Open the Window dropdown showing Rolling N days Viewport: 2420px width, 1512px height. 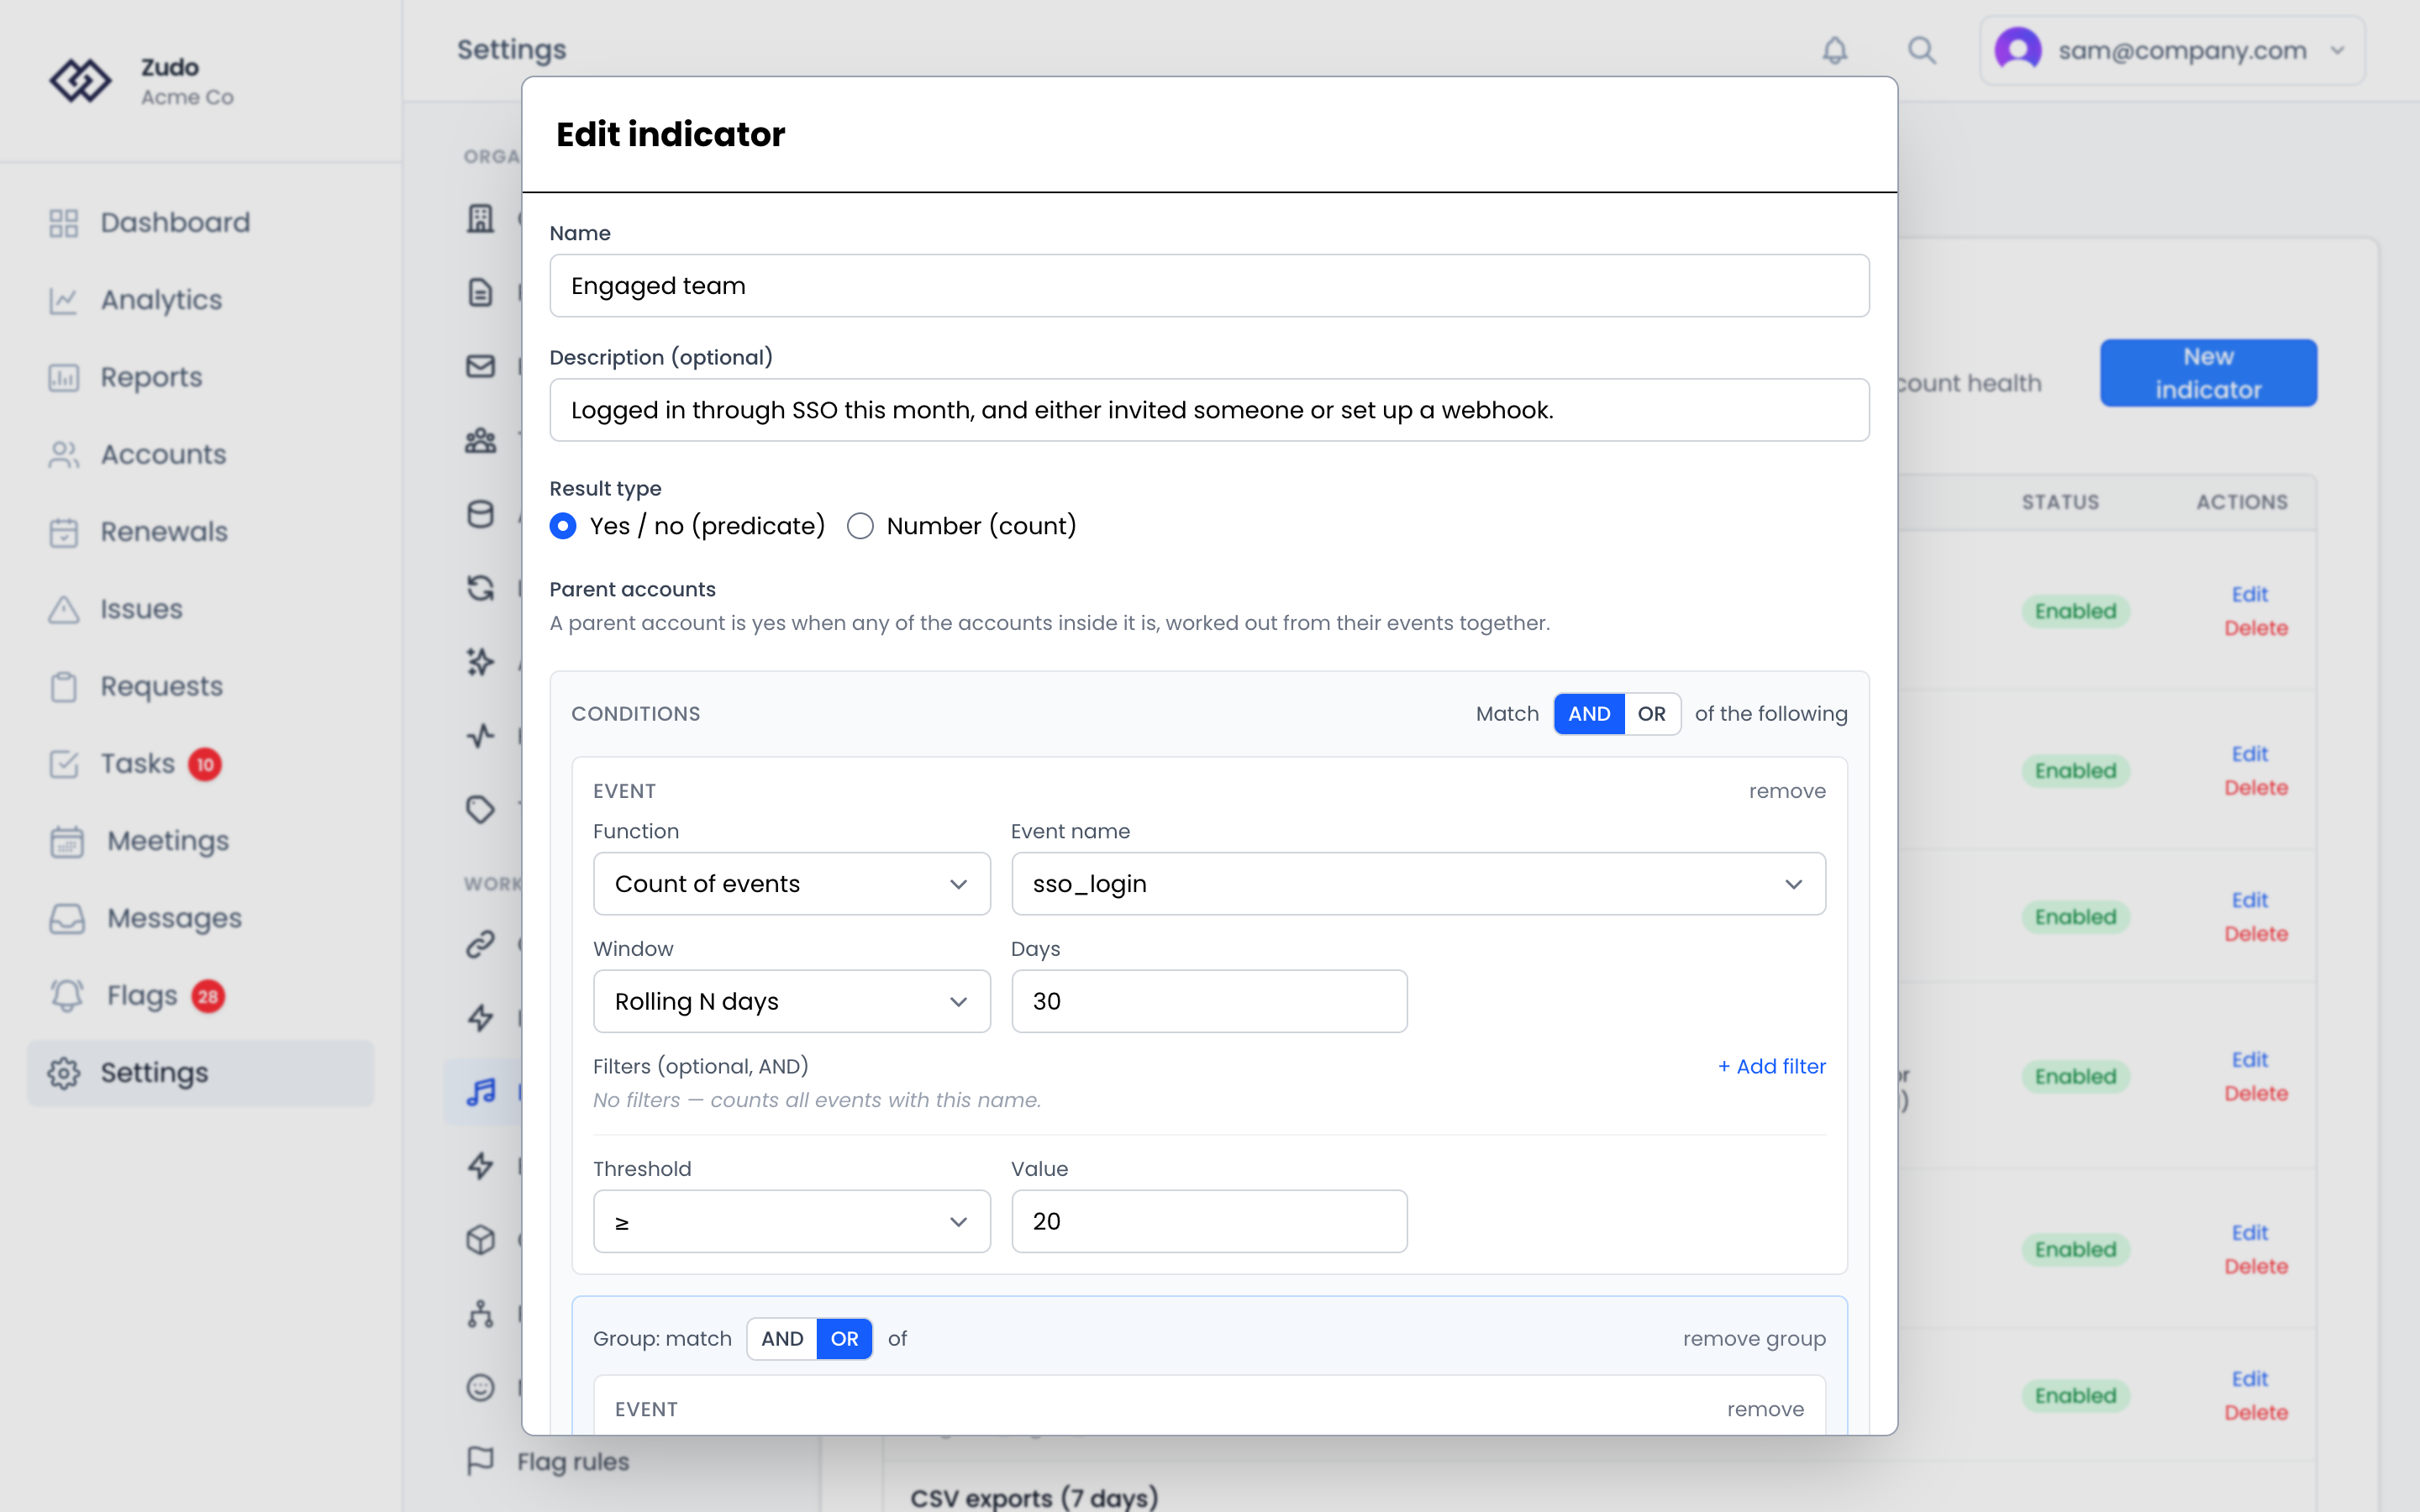click(792, 1001)
